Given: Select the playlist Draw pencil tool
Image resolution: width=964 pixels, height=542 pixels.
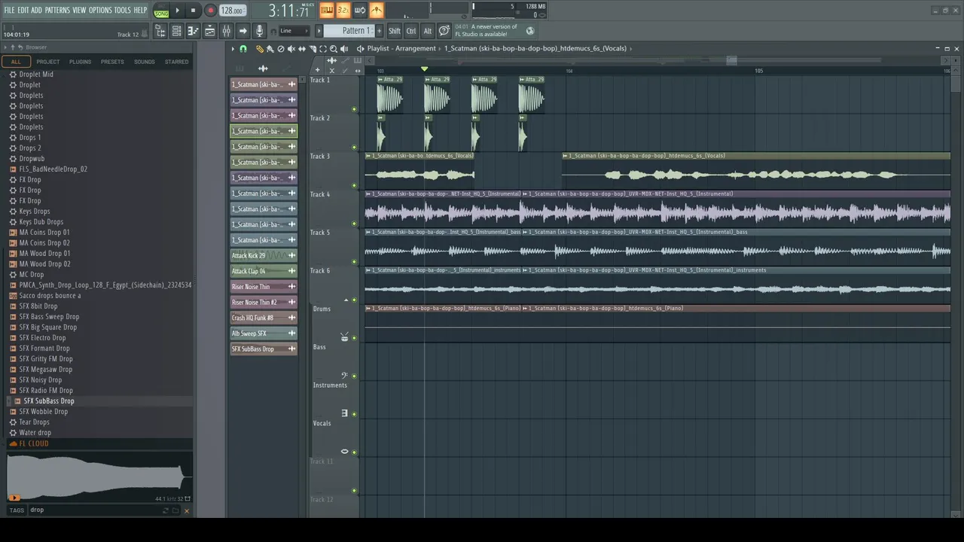Looking at the screenshot, I should click(260, 49).
